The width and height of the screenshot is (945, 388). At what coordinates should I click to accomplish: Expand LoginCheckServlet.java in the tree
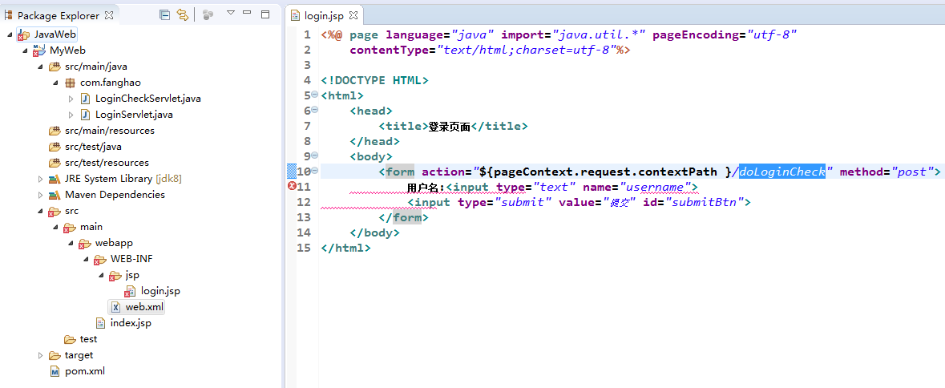point(71,99)
